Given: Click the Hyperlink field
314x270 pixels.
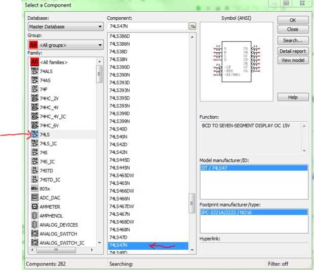Looking at the screenshot, I should pyautogui.click(x=254, y=248).
